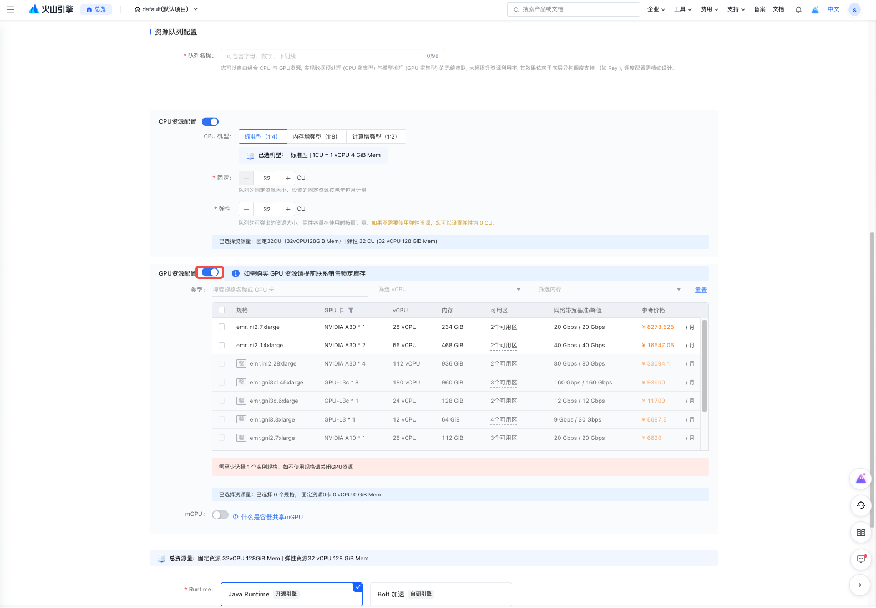Decrease fixed CU with minus button
This screenshot has width=876, height=608.
246,178
